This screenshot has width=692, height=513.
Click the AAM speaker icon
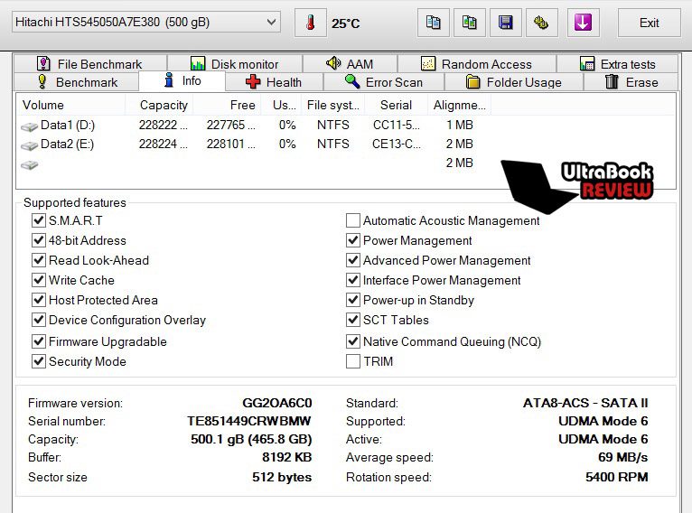click(x=333, y=63)
